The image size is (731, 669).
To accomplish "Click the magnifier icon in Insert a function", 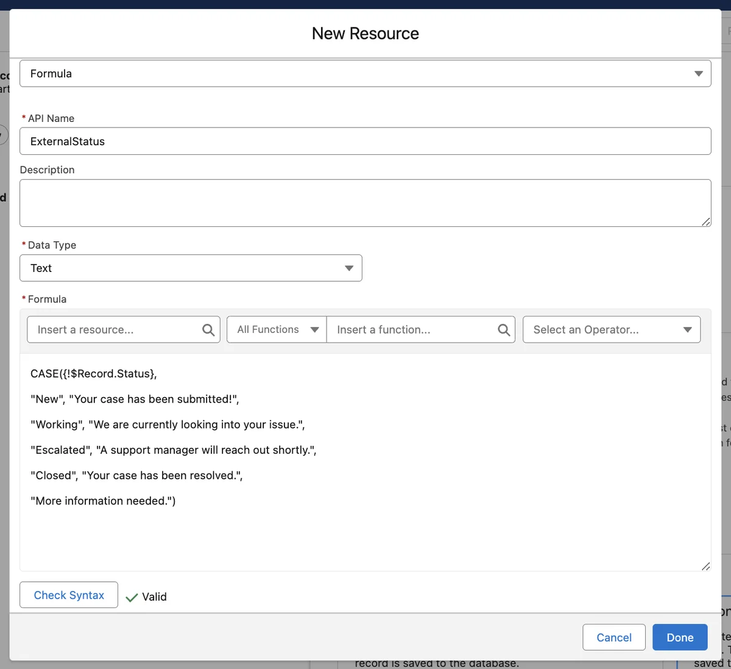I will click(504, 330).
